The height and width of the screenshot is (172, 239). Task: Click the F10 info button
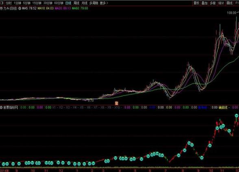237,3
